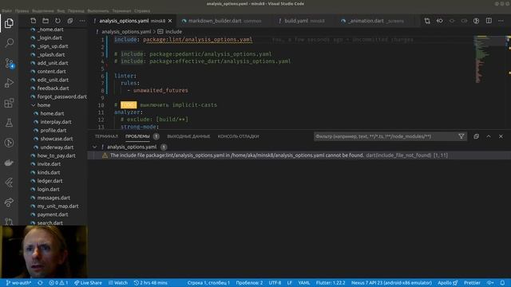Open explorer more actions ellipsis
Viewport: 511px width, 287px height.
click(82, 21)
